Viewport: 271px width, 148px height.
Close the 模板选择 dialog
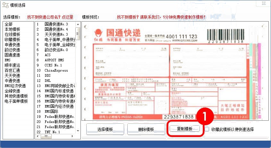click(264, 3)
